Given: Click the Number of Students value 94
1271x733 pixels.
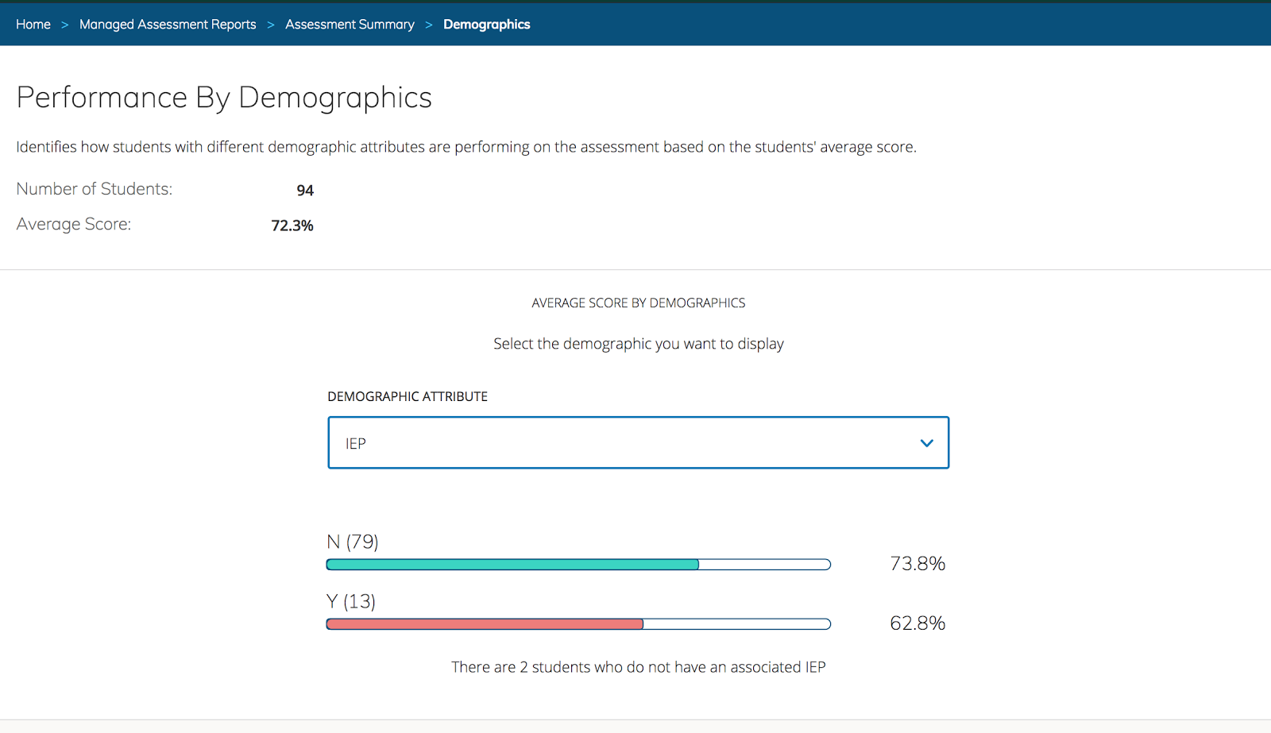Looking at the screenshot, I should pyautogui.click(x=307, y=190).
